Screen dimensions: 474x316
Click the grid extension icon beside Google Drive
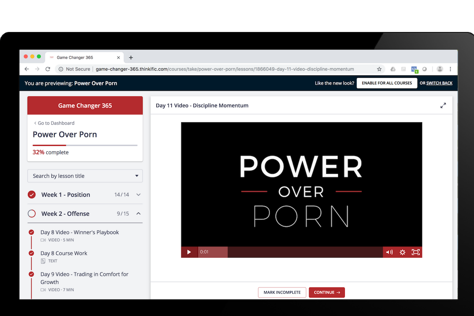click(403, 69)
